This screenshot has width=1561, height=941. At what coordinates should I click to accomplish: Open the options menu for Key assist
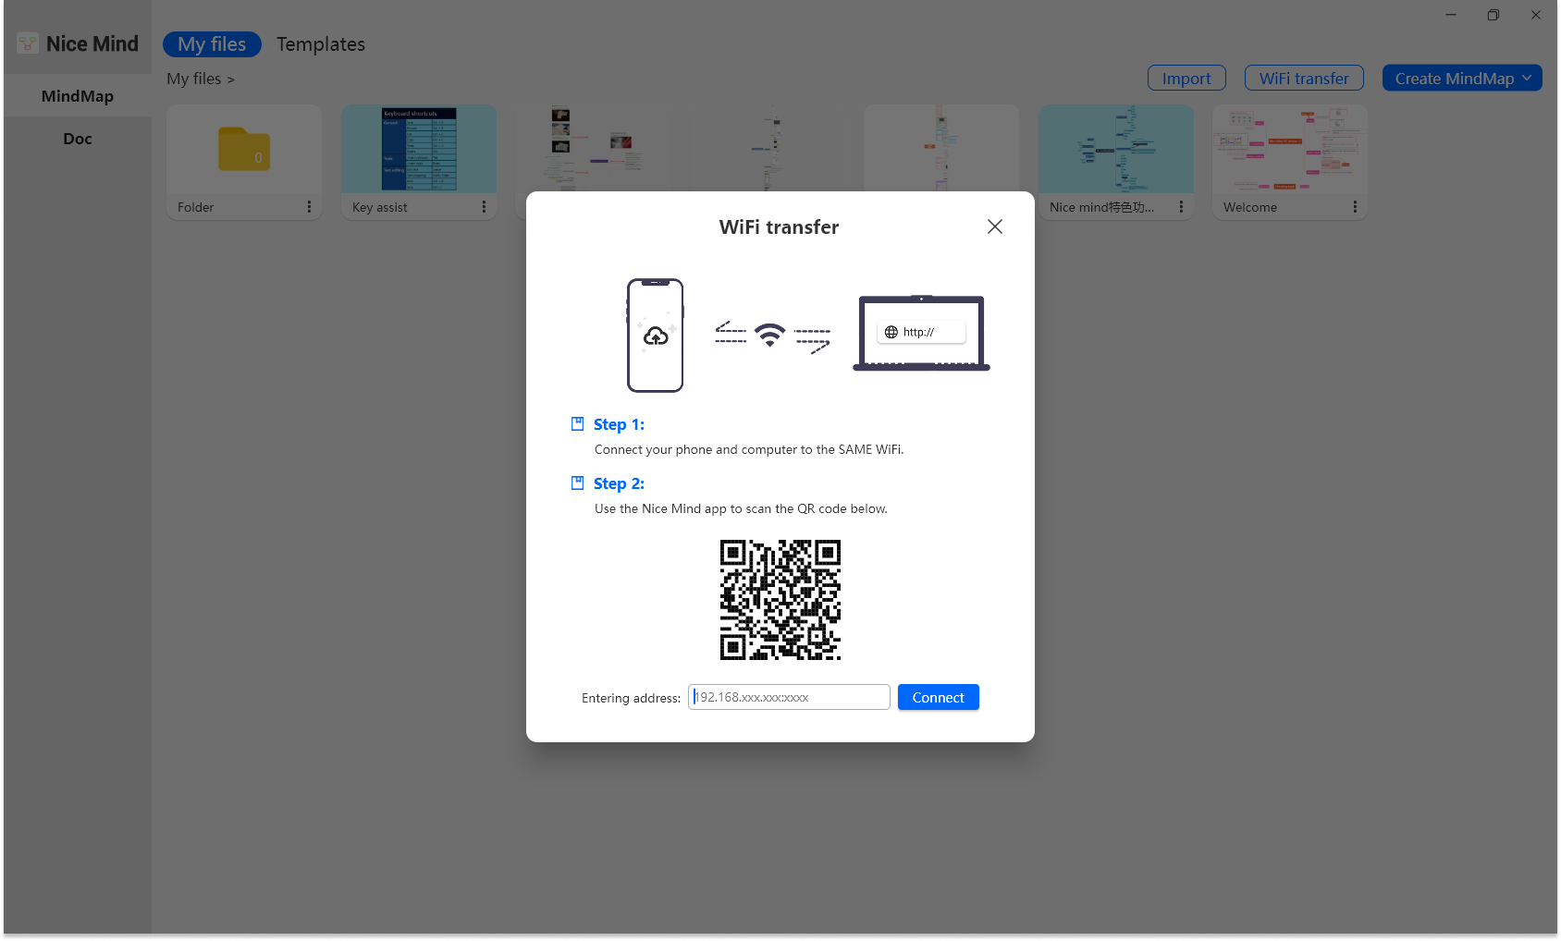[x=485, y=207]
